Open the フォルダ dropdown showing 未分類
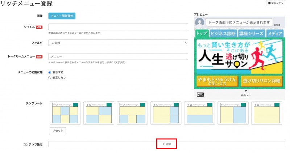Screen dimensions: 290x153 coord(118,43)
